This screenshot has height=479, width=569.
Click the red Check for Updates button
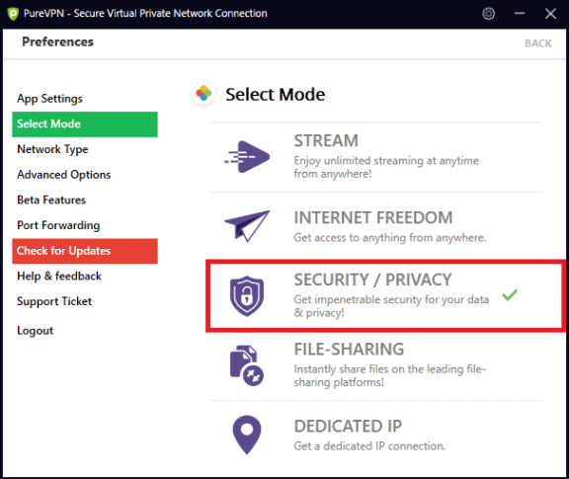click(x=85, y=251)
